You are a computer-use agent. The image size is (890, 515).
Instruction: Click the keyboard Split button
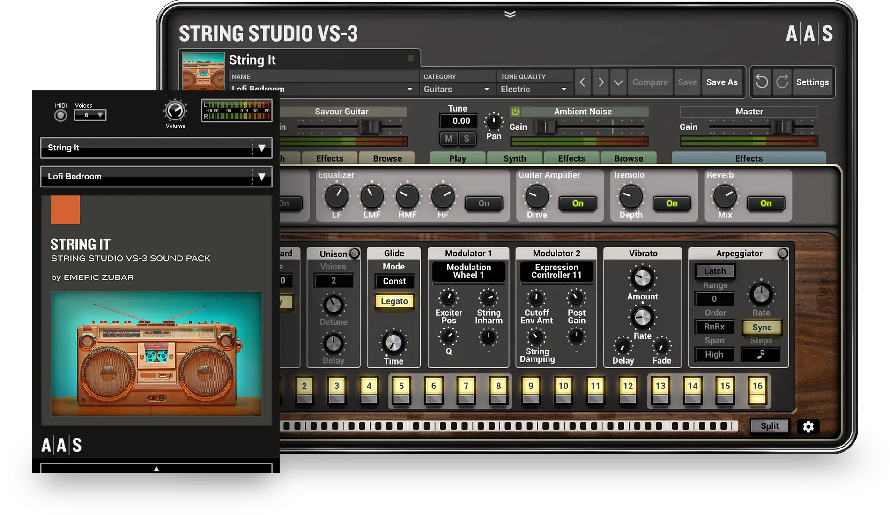(x=770, y=426)
